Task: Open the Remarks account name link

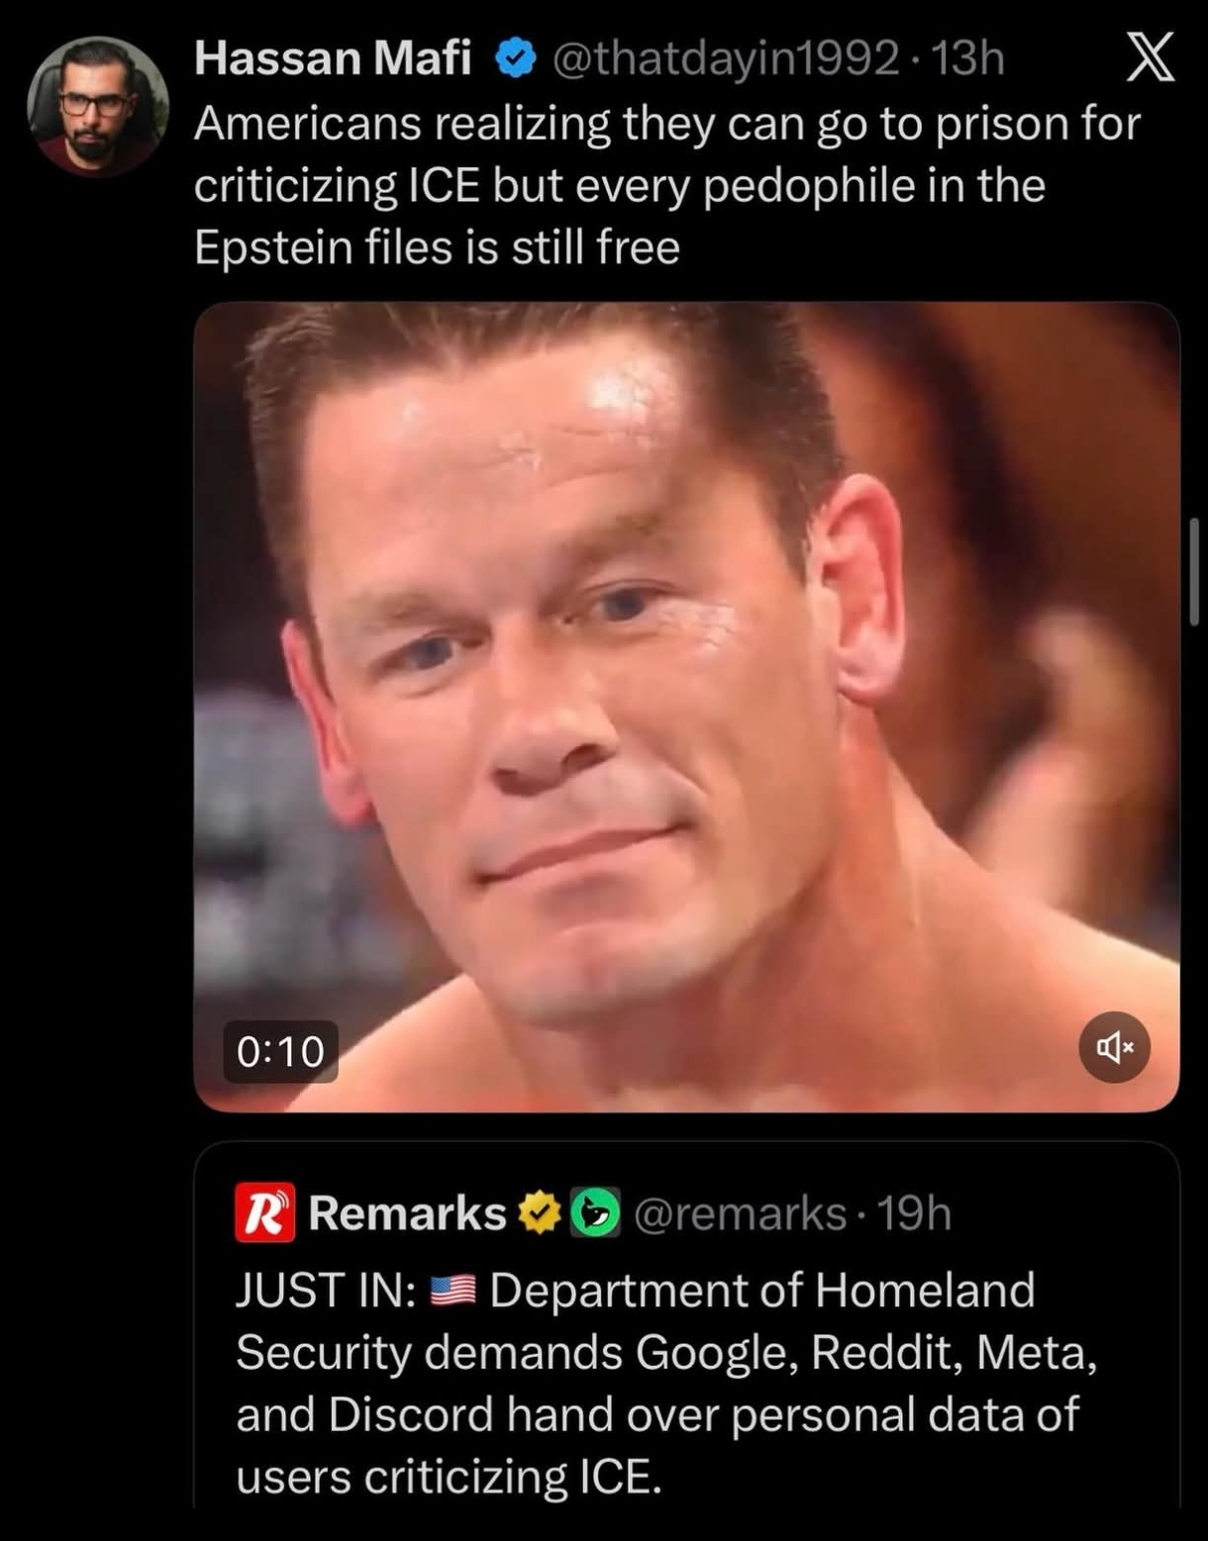Action: (x=407, y=1213)
